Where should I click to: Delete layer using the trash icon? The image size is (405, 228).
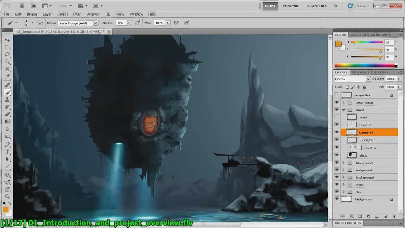pyautogui.click(x=394, y=216)
